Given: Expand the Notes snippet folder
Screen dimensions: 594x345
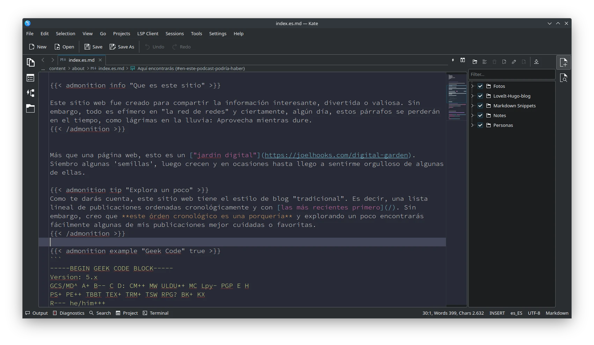Looking at the screenshot, I should tap(472, 116).
